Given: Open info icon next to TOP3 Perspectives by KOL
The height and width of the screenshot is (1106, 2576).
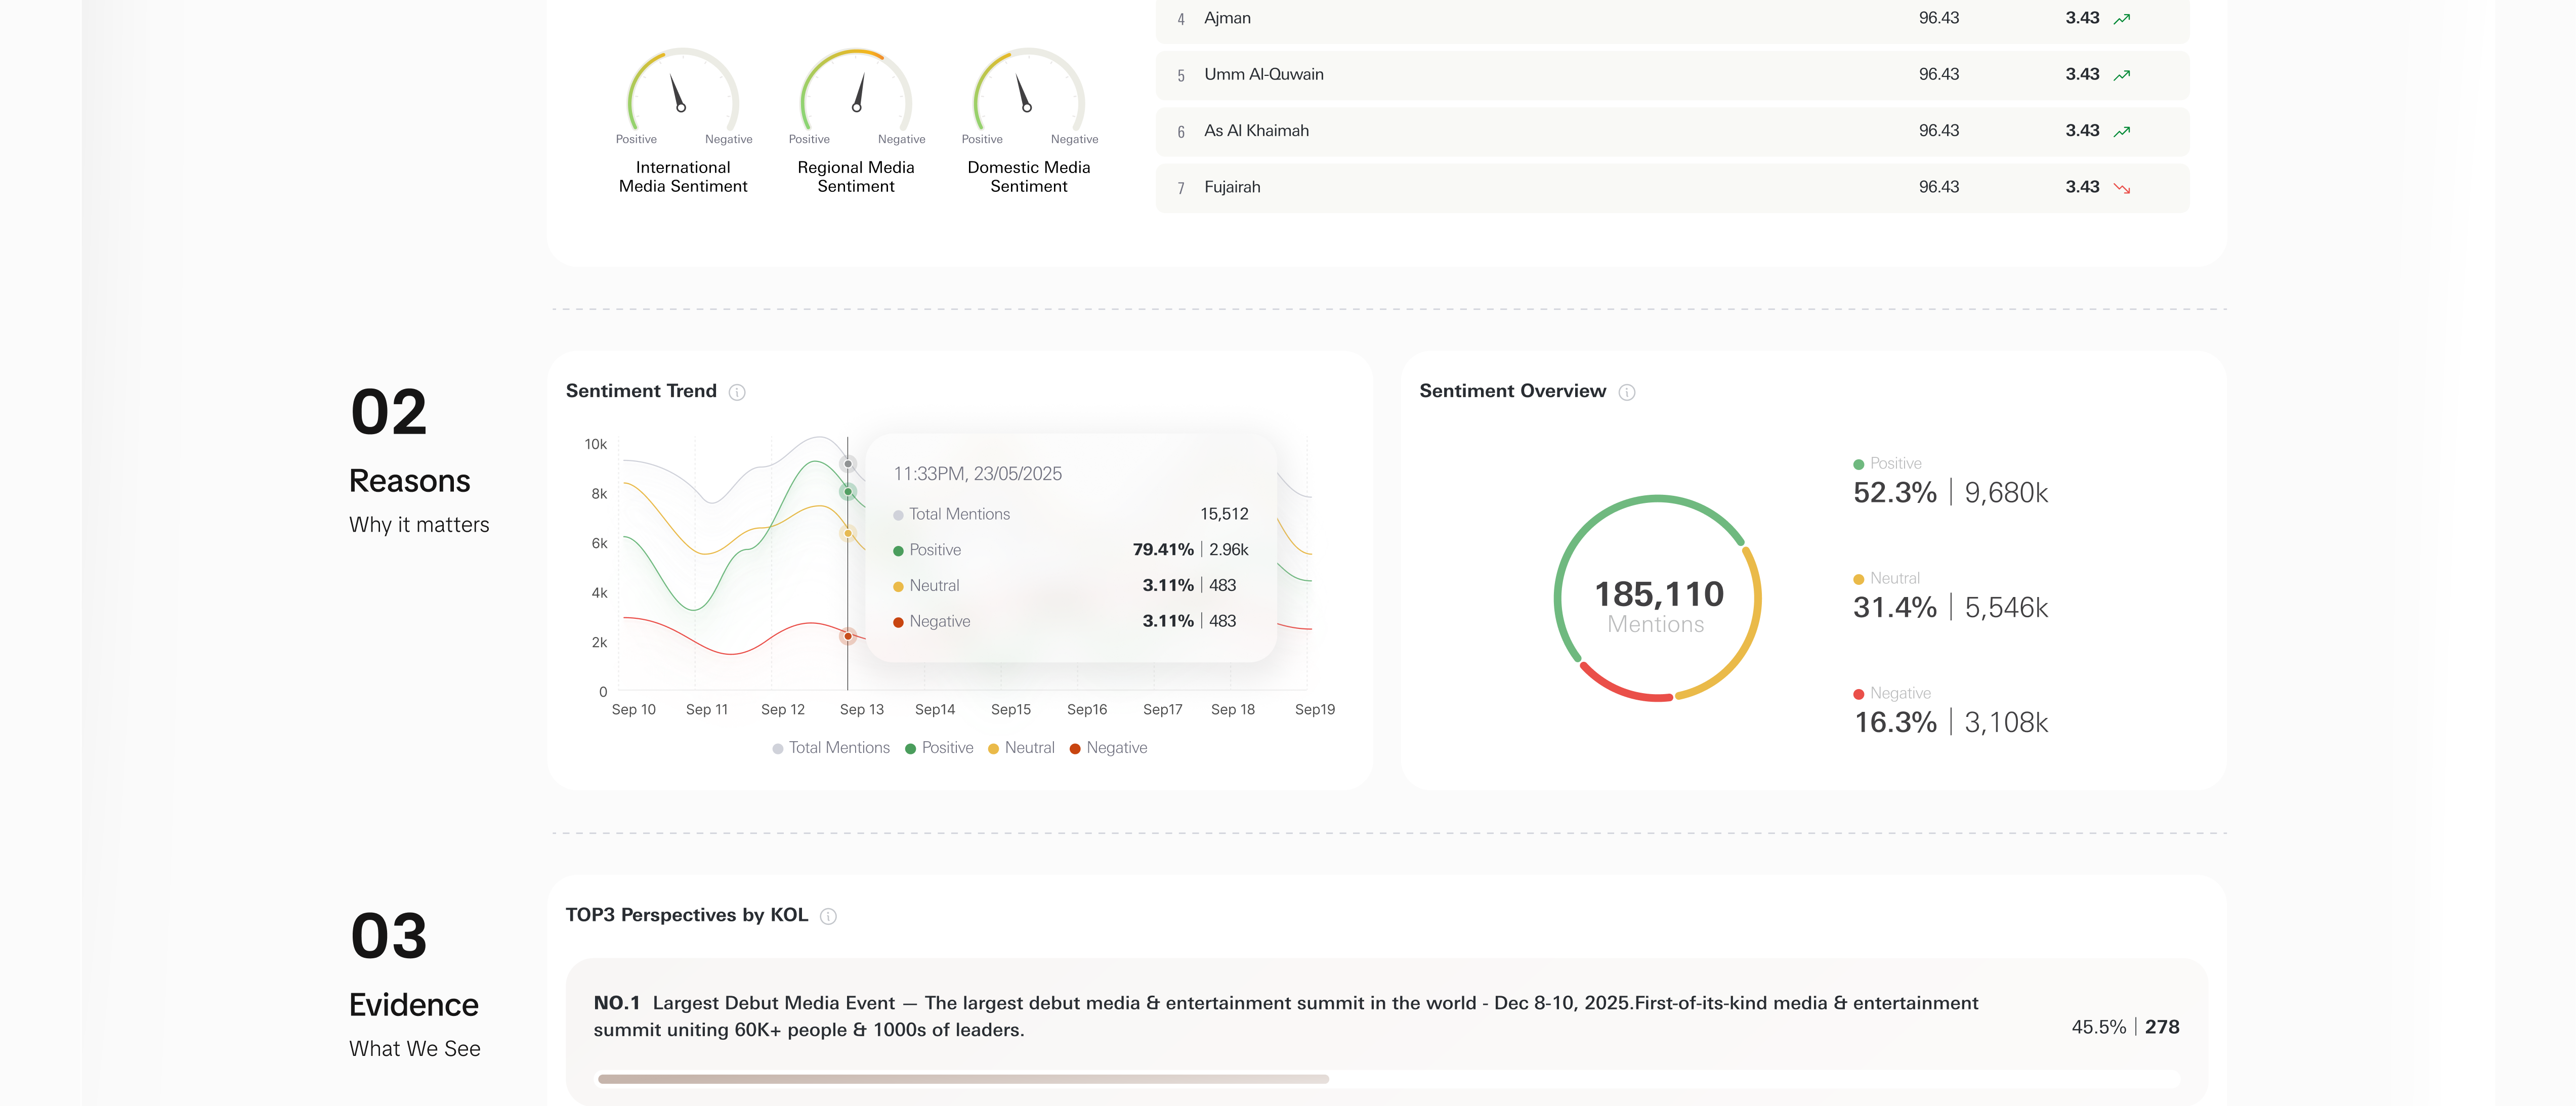Looking at the screenshot, I should [828, 916].
